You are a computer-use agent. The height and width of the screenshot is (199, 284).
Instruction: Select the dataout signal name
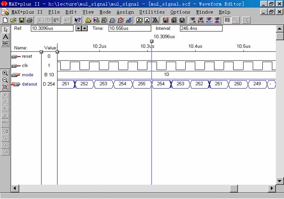[x=29, y=84]
